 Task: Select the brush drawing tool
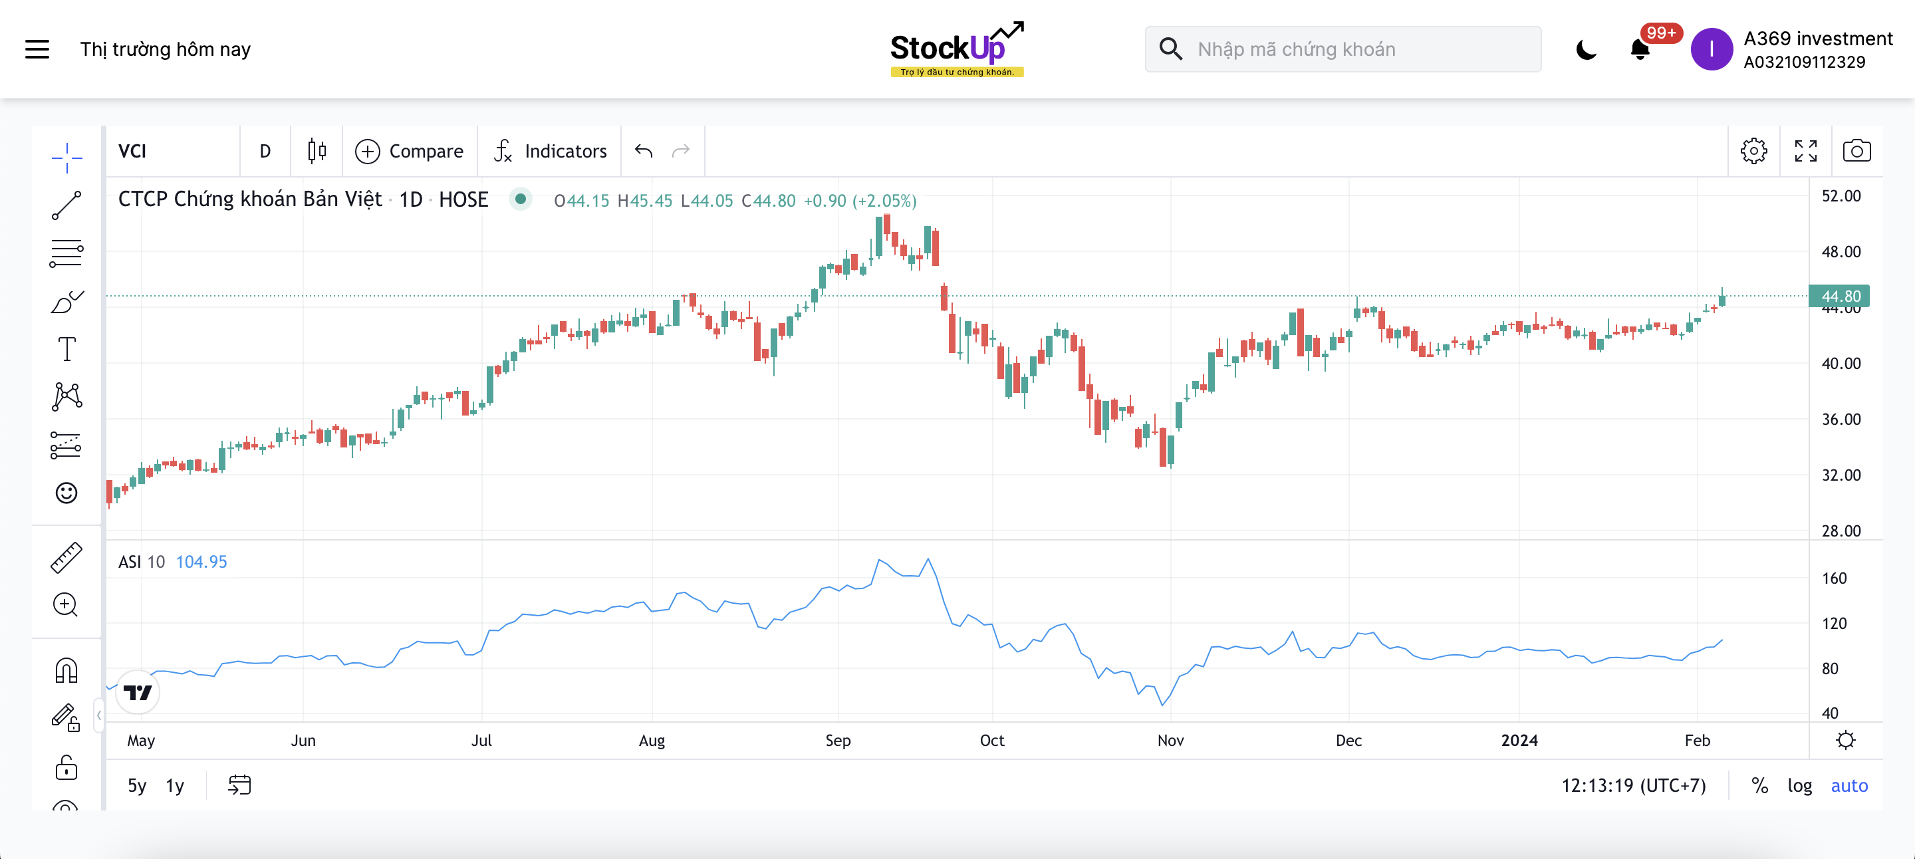[x=66, y=302]
